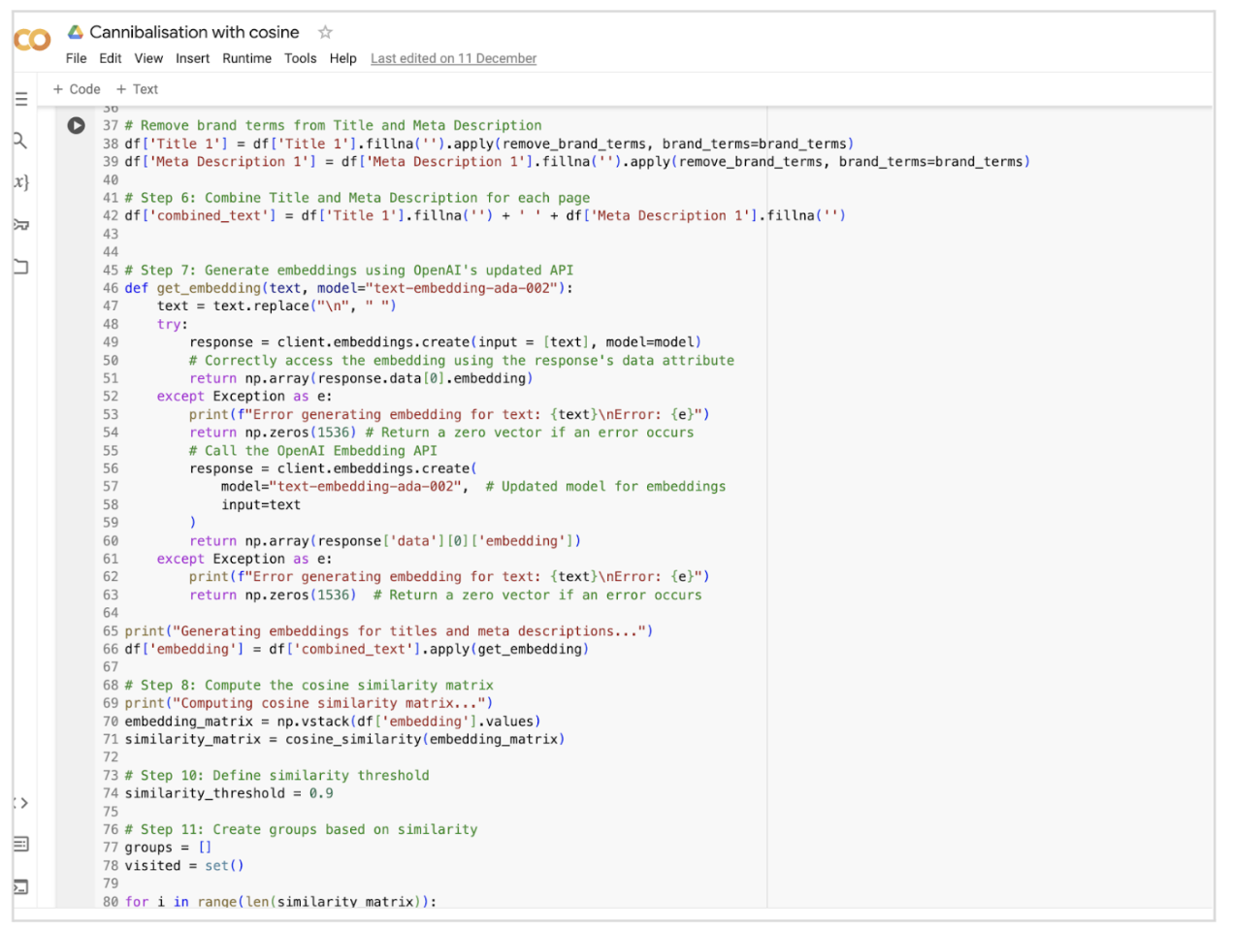Open the File menu
Image resolution: width=1234 pixels, height=931 pixels.
[76, 58]
